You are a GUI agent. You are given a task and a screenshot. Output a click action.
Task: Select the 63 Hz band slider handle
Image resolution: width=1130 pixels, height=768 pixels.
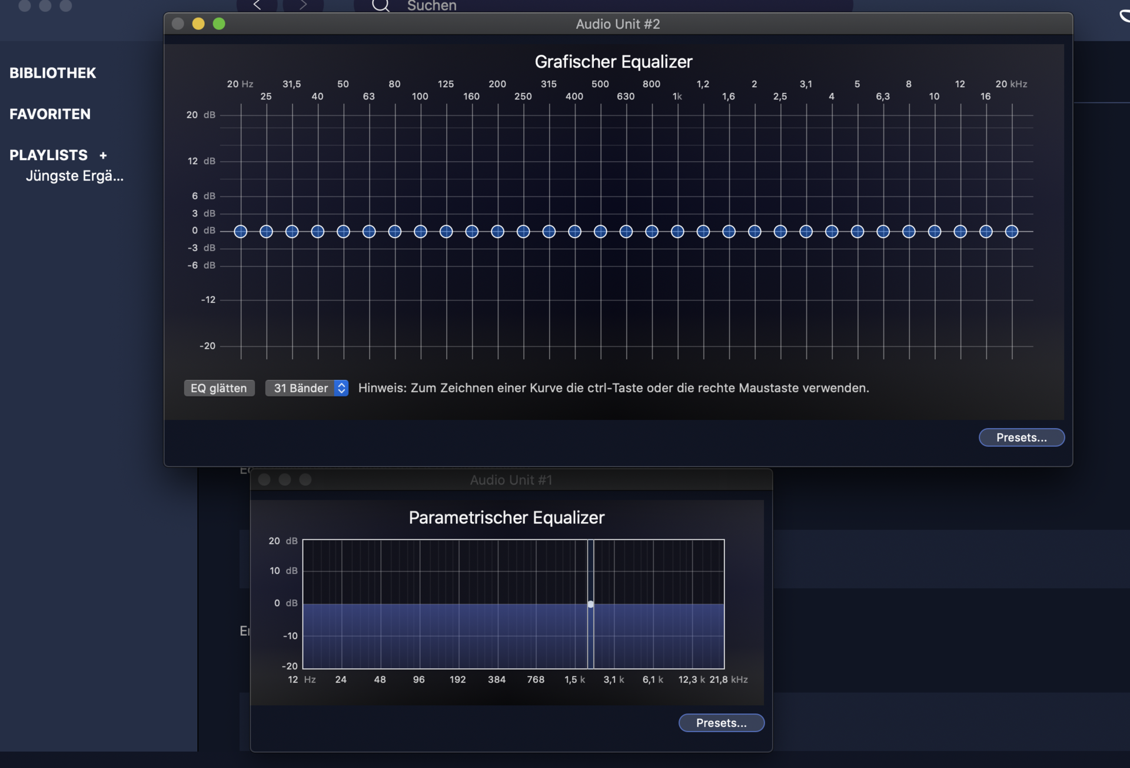pos(369,232)
